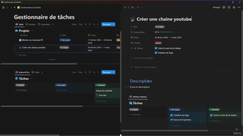Open Tâches view options ellipsis
The height and width of the screenshot is (136, 243).
(x=98, y=72)
